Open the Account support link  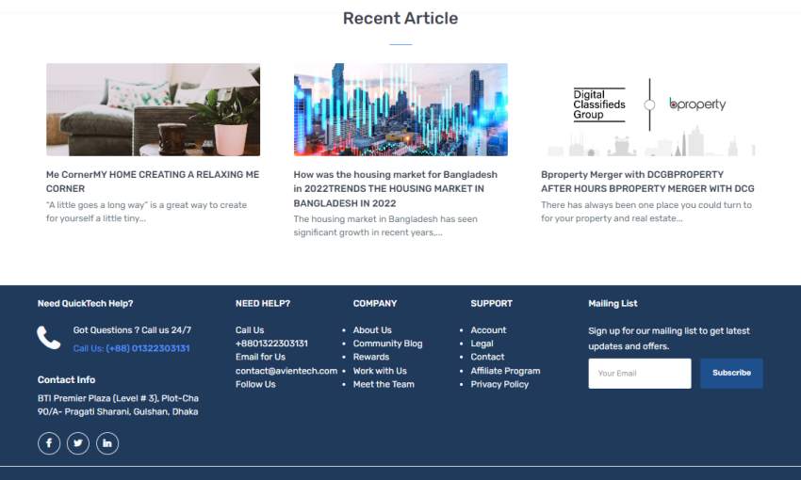pos(488,330)
